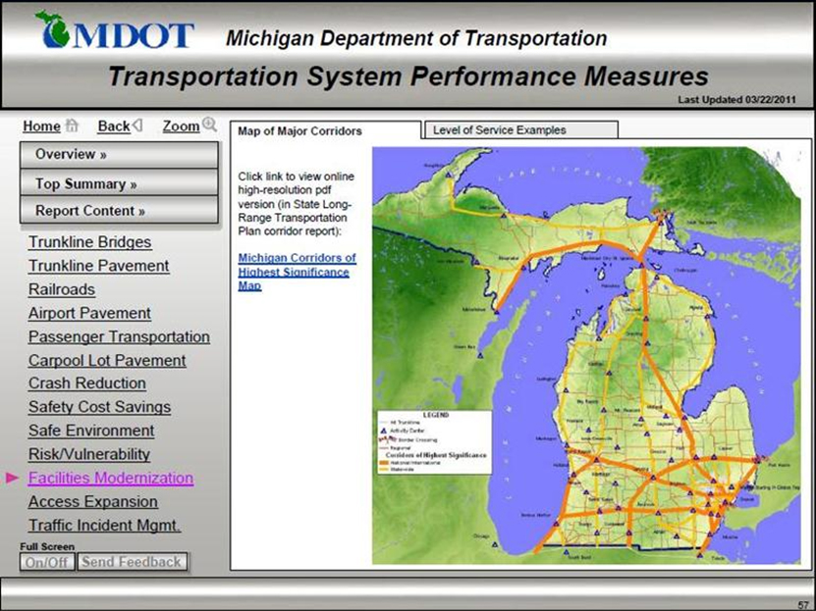The image size is (816, 611).
Task: Expand the Report Content menu
Action: tap(119, 211)
